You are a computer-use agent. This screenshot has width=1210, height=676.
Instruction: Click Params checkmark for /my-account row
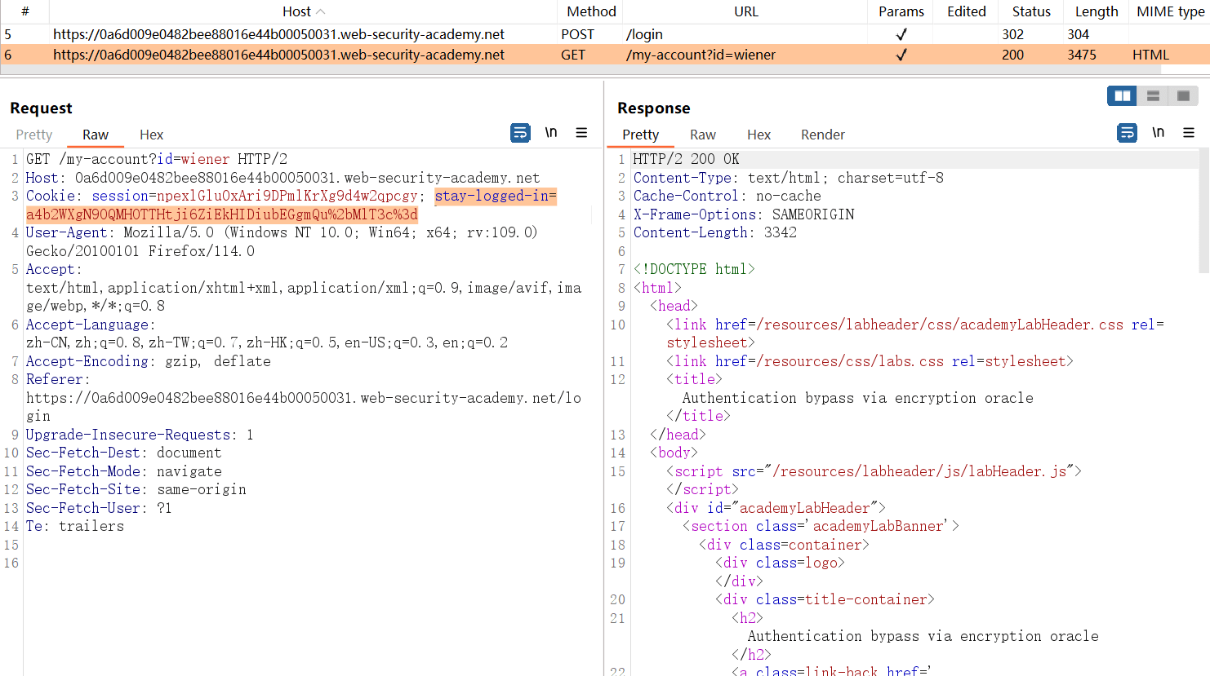coord(901,55)
